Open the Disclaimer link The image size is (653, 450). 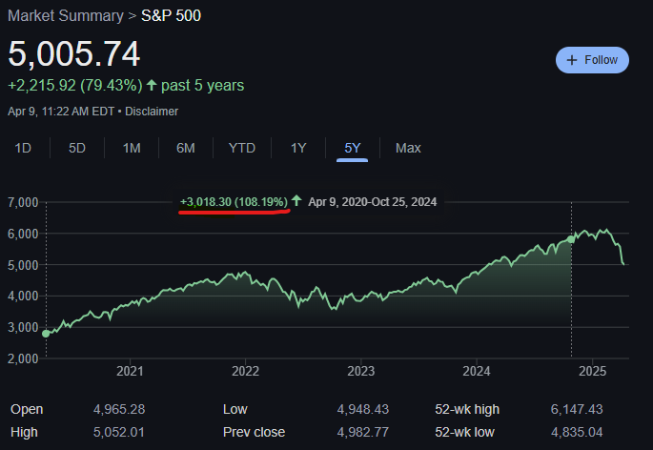pyautogui.click(x=152, y=112)
